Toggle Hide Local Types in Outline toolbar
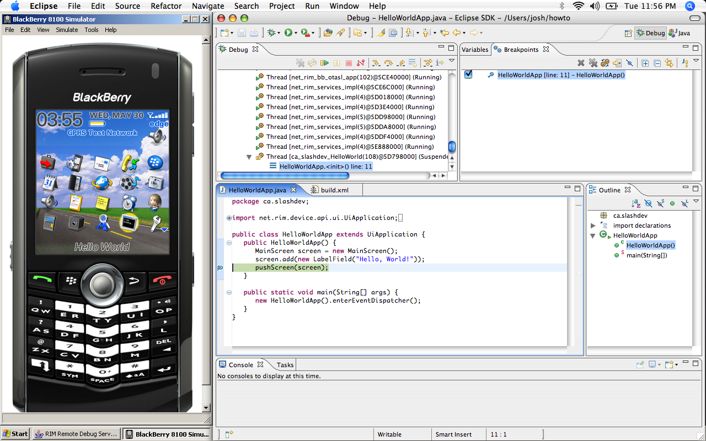 click(x=684, y=203)
